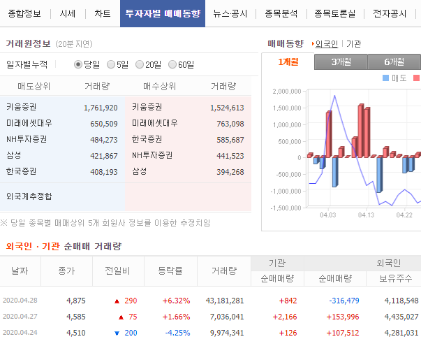Click the red up arrow in 2020.04.28 row

[117, 301]
